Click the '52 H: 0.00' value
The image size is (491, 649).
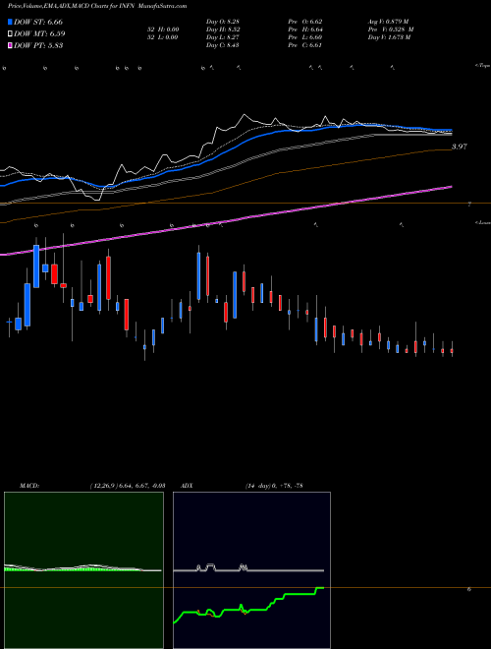[x=162, y=29]
